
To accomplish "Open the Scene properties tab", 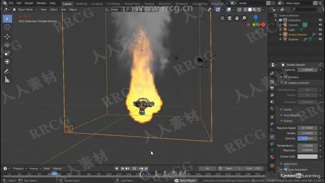I will (x=272, y=102).
